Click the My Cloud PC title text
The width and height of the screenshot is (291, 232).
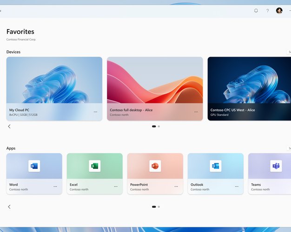click(x=20, y=110)
